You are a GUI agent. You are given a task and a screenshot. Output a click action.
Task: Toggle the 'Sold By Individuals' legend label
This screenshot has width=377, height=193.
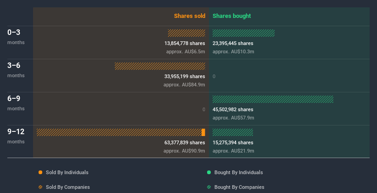pos(67,172)
